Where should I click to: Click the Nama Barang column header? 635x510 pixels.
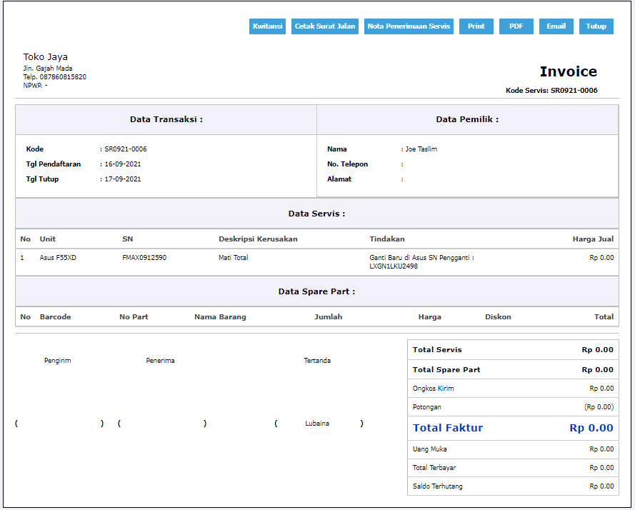[220, 316]
